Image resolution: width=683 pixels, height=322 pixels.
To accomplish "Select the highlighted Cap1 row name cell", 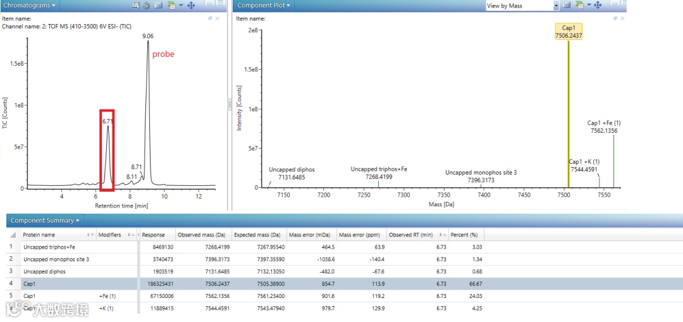I will pos(58,283).
